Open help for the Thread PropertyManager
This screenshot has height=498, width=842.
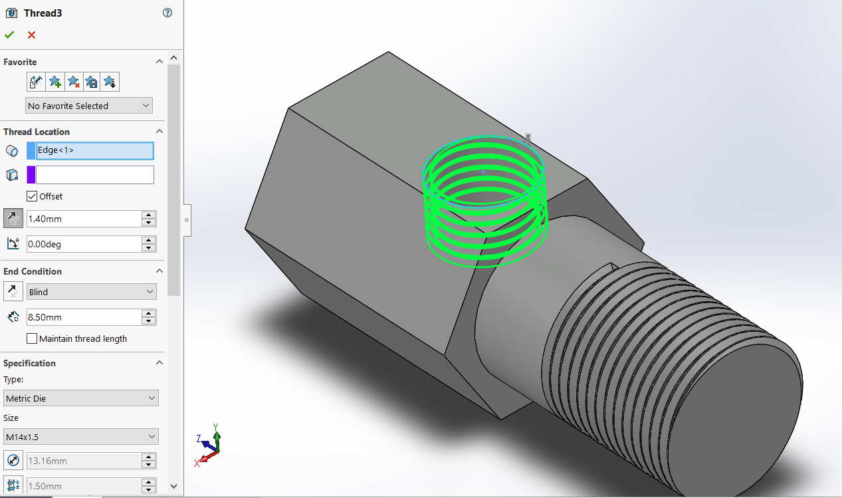pyautogui.click(x=167, y=13)
